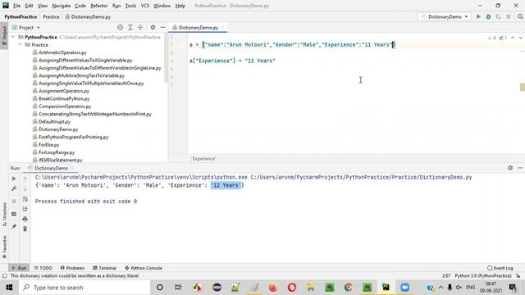Print the Run console output
Image resolution: width=525 pixels, height=295 pixels.
coord(25,219)
